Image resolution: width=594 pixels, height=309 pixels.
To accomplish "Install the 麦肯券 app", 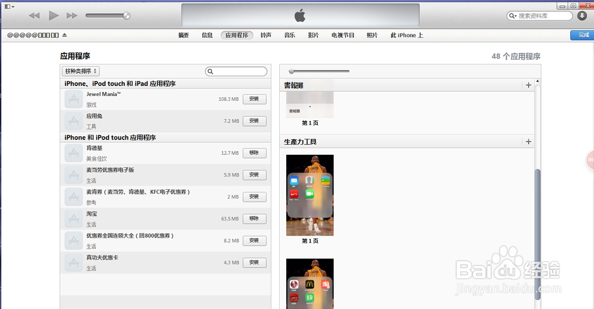I will (254, 197).
